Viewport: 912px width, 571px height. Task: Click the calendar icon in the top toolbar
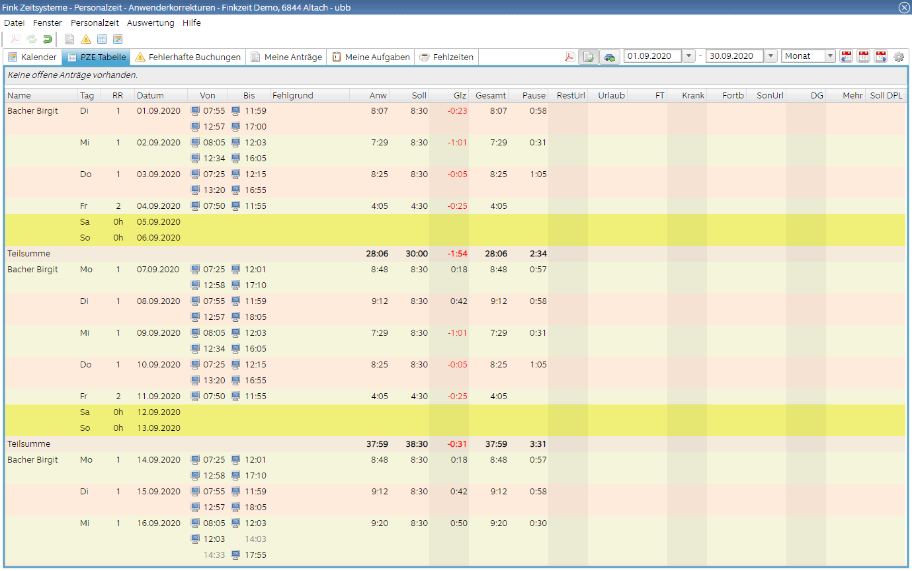click(118, 39)
